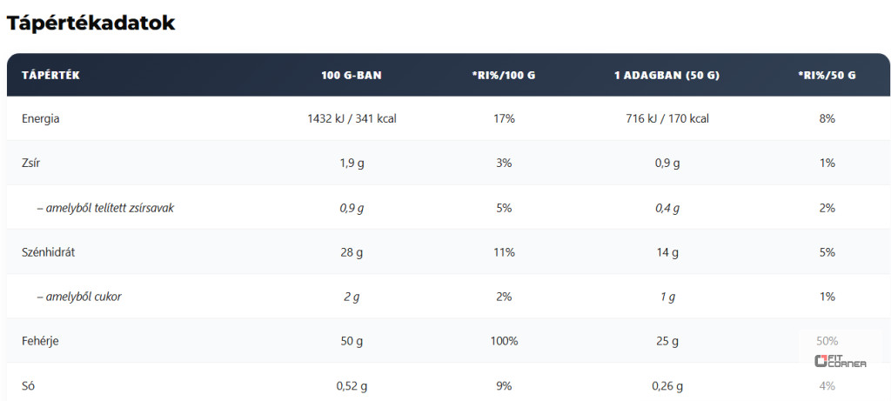Click the 1432 kJ / 341 kcal value

coord(352,118)
